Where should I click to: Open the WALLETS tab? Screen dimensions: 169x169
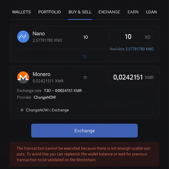[21, 12]
